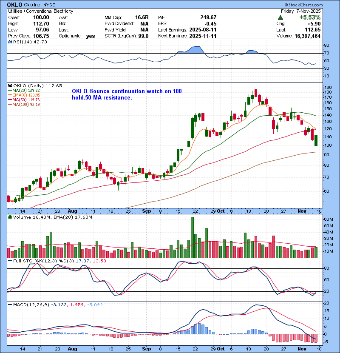The width and height of the screenshot is (340, 353).
Task: Click the 60M label on volume axis
Action: 328,219
